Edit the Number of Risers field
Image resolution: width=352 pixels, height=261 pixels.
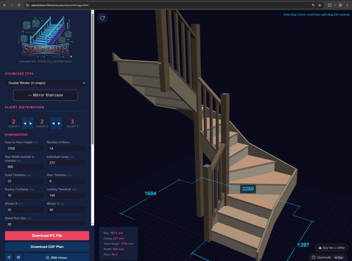point(67,149)
